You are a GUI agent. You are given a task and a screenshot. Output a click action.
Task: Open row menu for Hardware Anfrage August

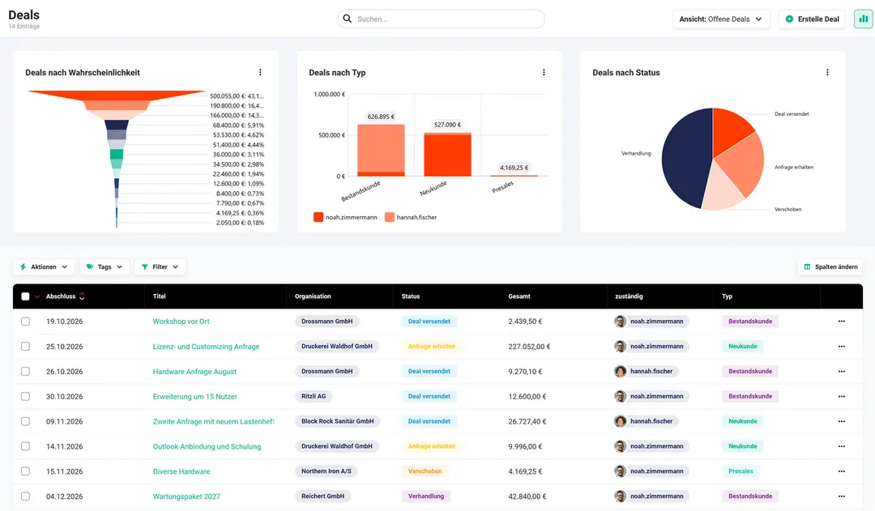842,372
